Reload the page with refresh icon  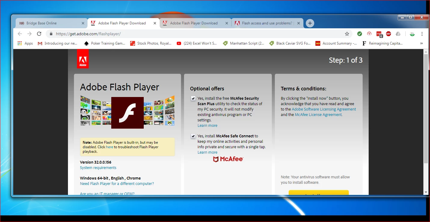39,34
